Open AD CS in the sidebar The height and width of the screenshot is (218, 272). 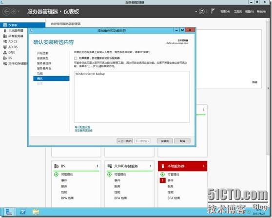tap(13, 41)
